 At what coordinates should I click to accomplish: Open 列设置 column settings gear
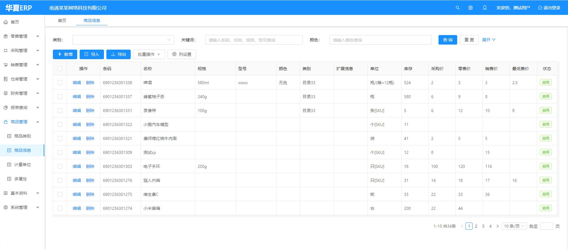coord(182,54)
